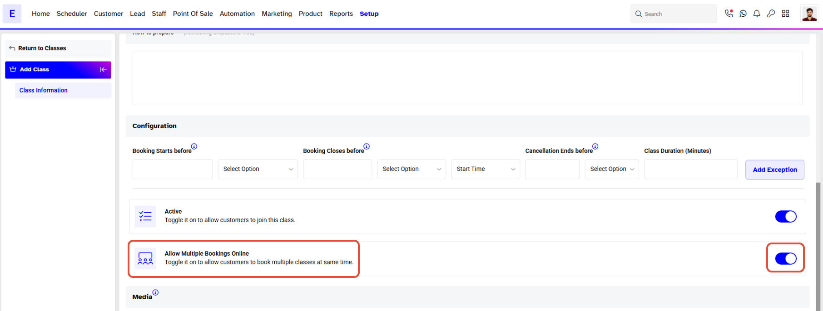The image size is (823, 311).
Task: Open the apps grid icon
Action: [x=785, y=14]
